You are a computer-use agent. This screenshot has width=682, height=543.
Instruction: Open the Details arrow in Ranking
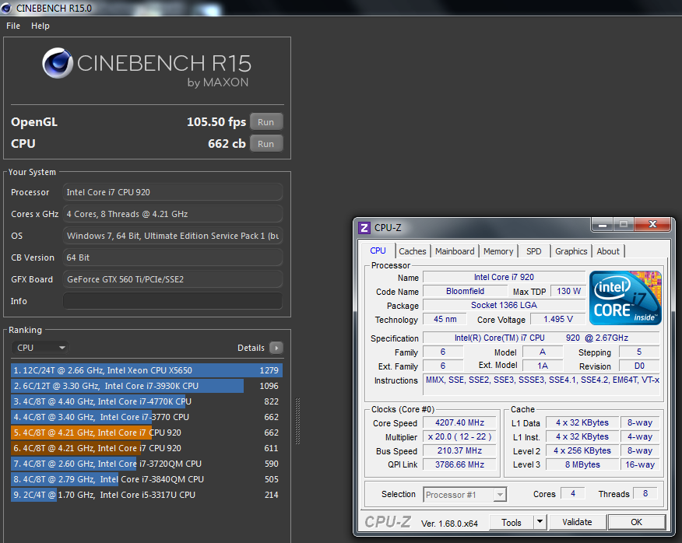pyautogui.click(x=276, y=348)
